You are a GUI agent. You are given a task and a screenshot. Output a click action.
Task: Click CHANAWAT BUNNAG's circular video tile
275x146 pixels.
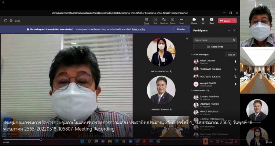[161, 90]
